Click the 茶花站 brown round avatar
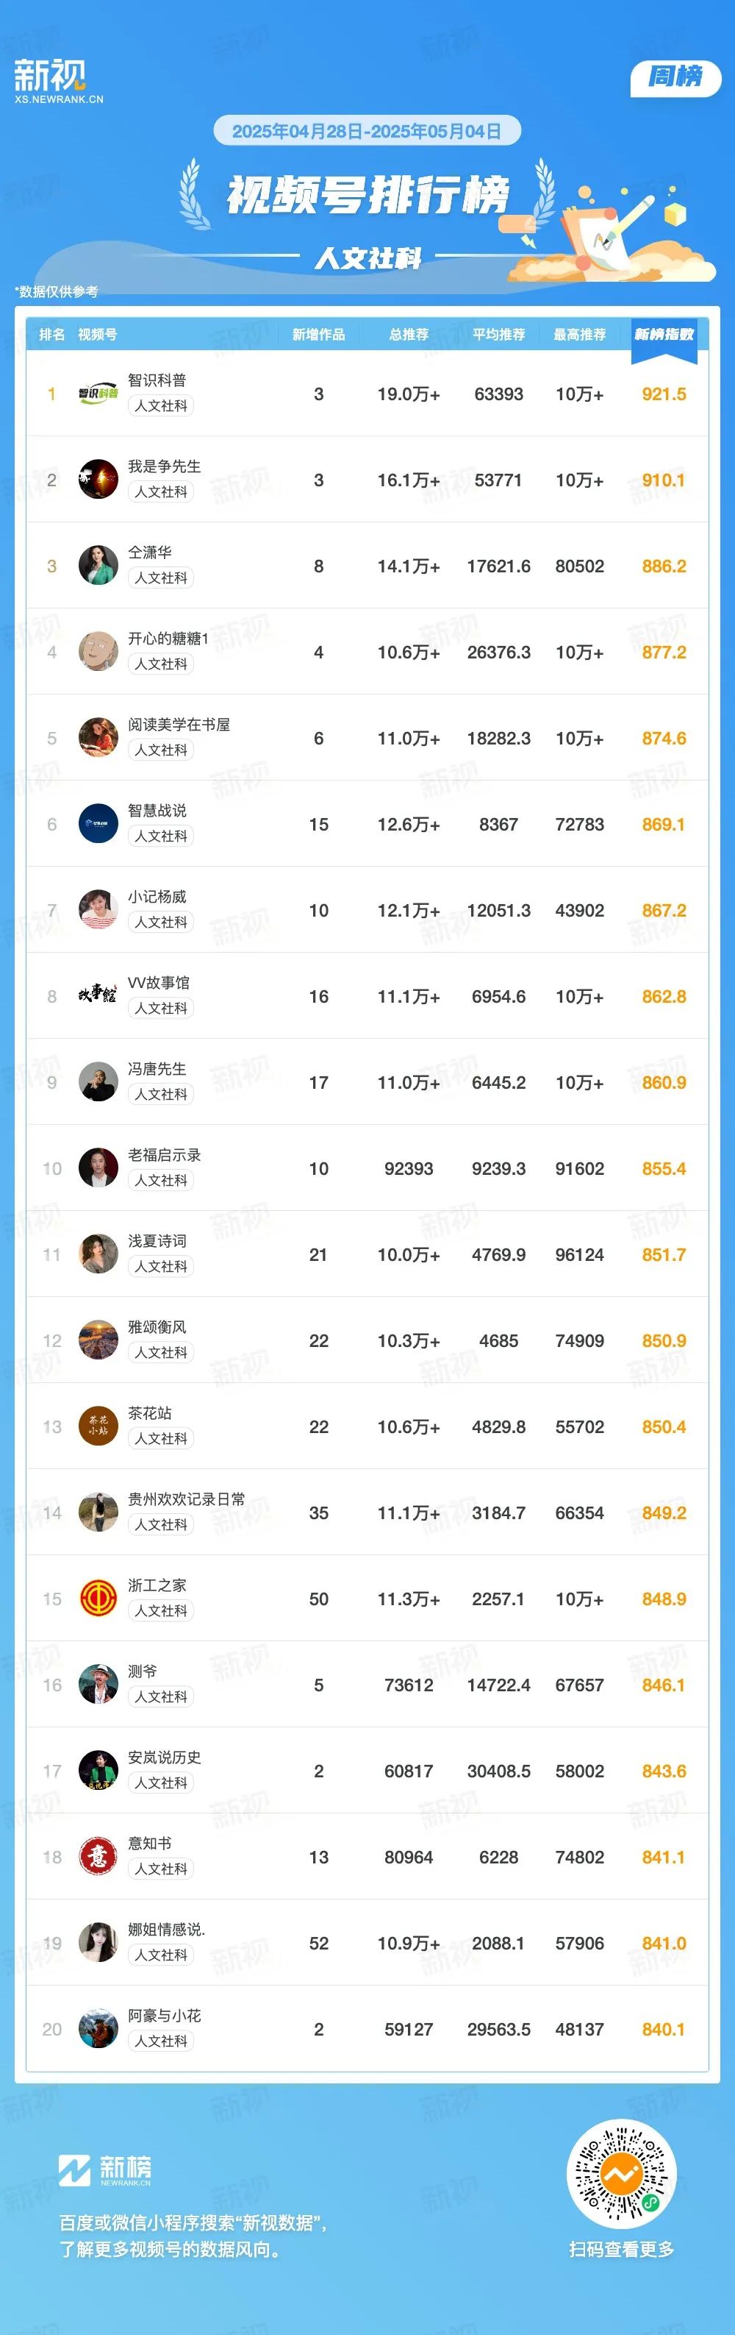Image resolution: width=735 pixels, height=2335 pixels. click(x=98, y=1426)
